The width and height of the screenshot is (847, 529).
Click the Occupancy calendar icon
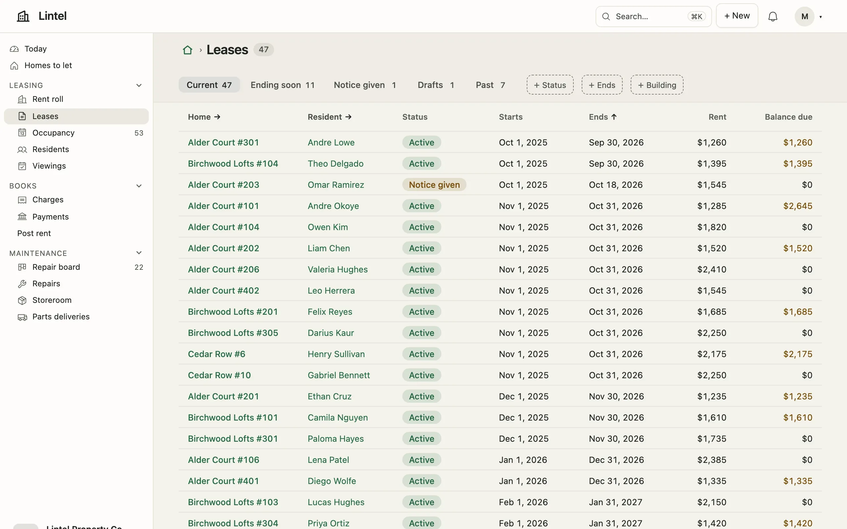tap(22, 133)
